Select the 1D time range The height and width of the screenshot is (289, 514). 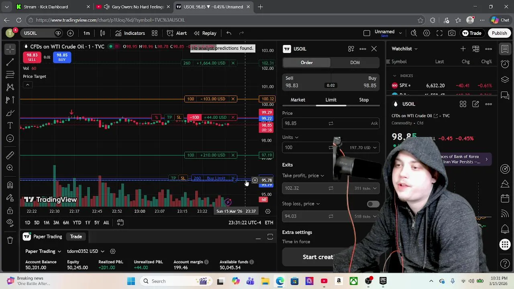(x=27, y=223)
